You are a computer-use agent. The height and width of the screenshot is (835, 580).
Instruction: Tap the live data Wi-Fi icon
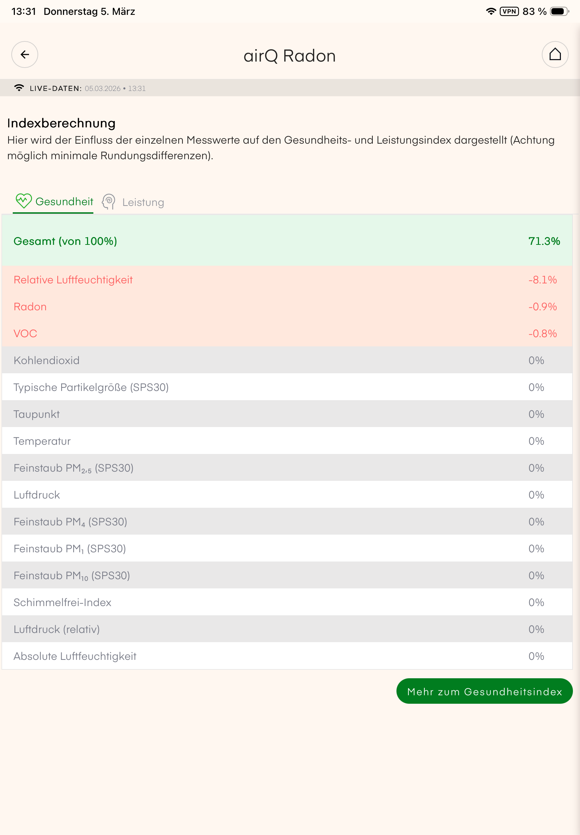click(19, 88)
